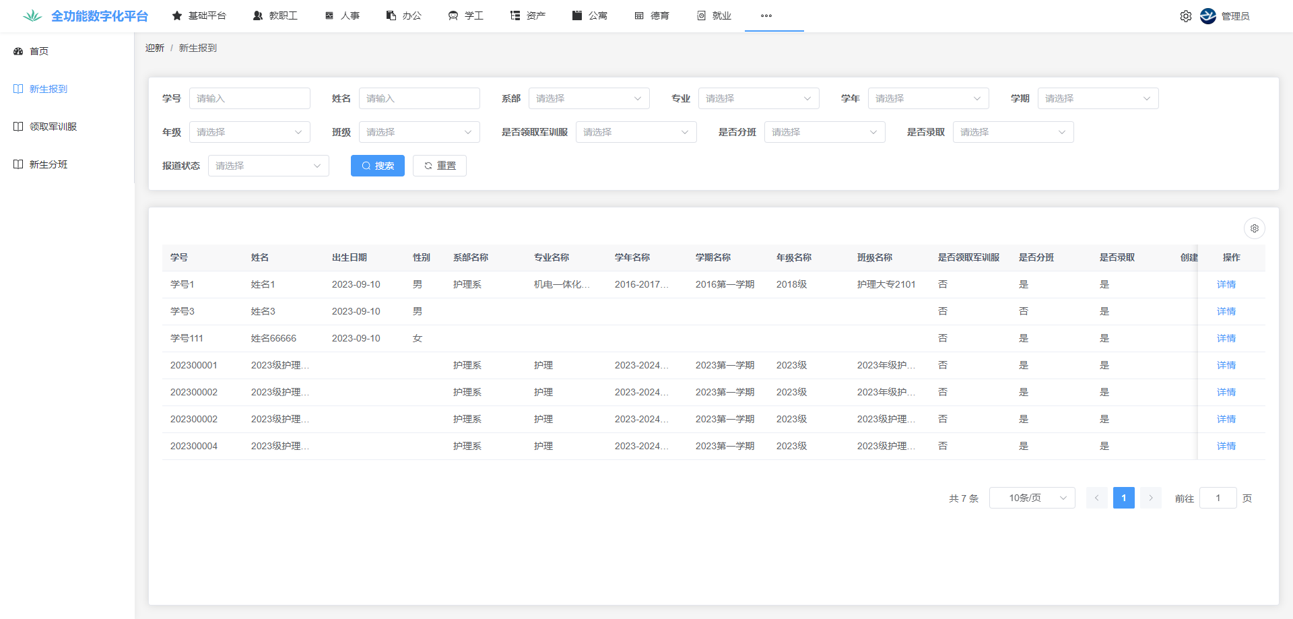Click the 首页 dashboard icon in sidebar

click(18, 51)
